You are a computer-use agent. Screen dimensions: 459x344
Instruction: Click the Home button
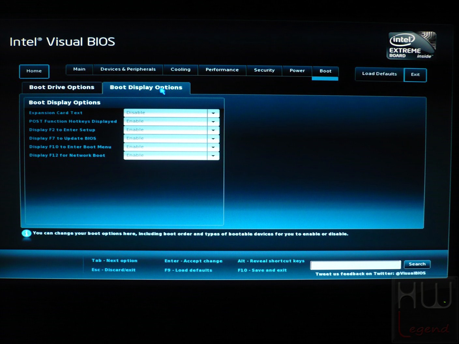point(34,71)
